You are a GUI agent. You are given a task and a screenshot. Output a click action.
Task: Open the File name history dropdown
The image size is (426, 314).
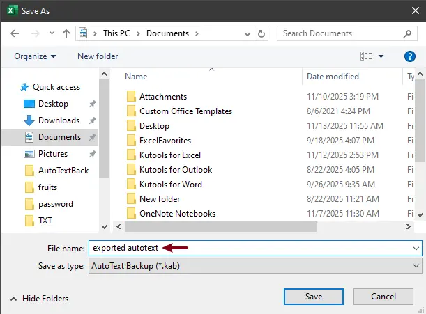click(416, 248)
